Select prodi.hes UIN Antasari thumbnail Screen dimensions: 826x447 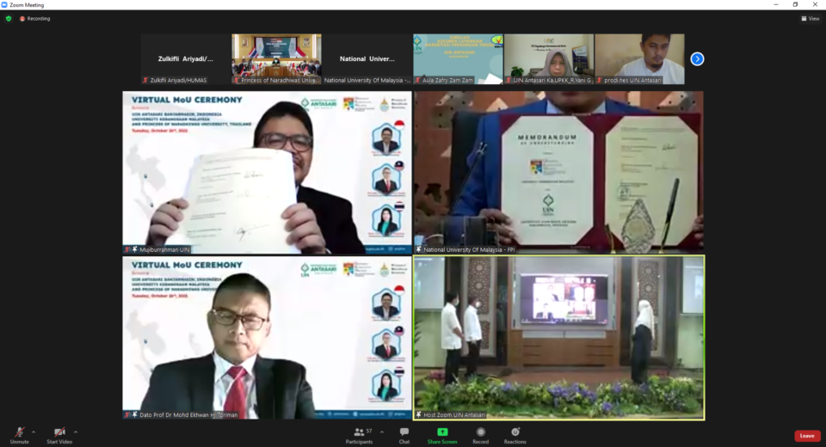pos(639,59)
